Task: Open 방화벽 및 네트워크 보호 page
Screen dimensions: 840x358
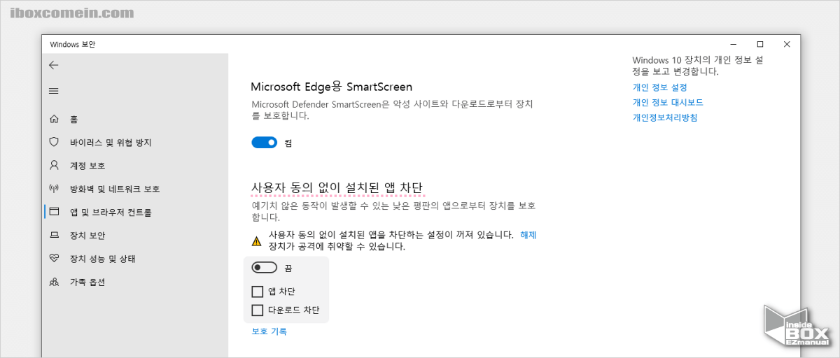Action: (115, 189)
